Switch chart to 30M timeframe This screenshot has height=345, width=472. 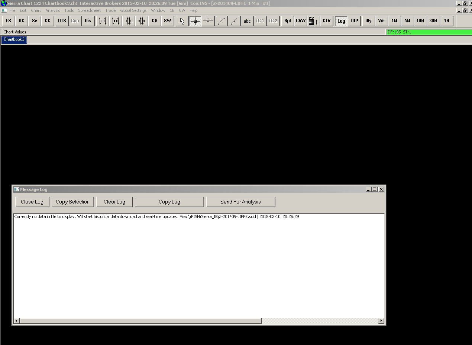point(433,21)
